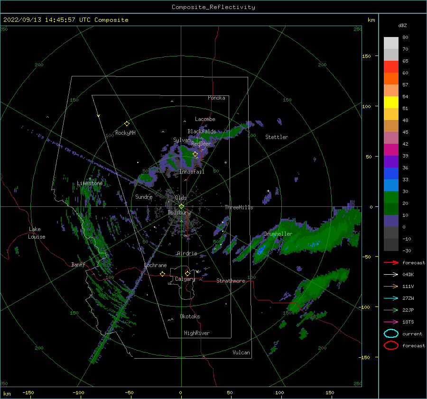Image resolution: width=427 pixels, height=399 pixels.
Task: Click the Banff label on map
Action: (x=78, y=264)
